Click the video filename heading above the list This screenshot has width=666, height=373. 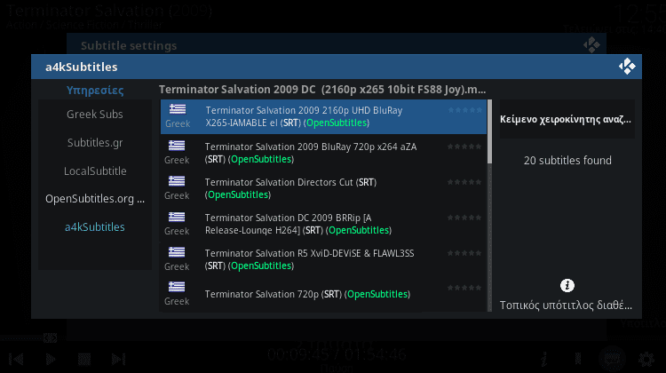(x=322, y=90)
